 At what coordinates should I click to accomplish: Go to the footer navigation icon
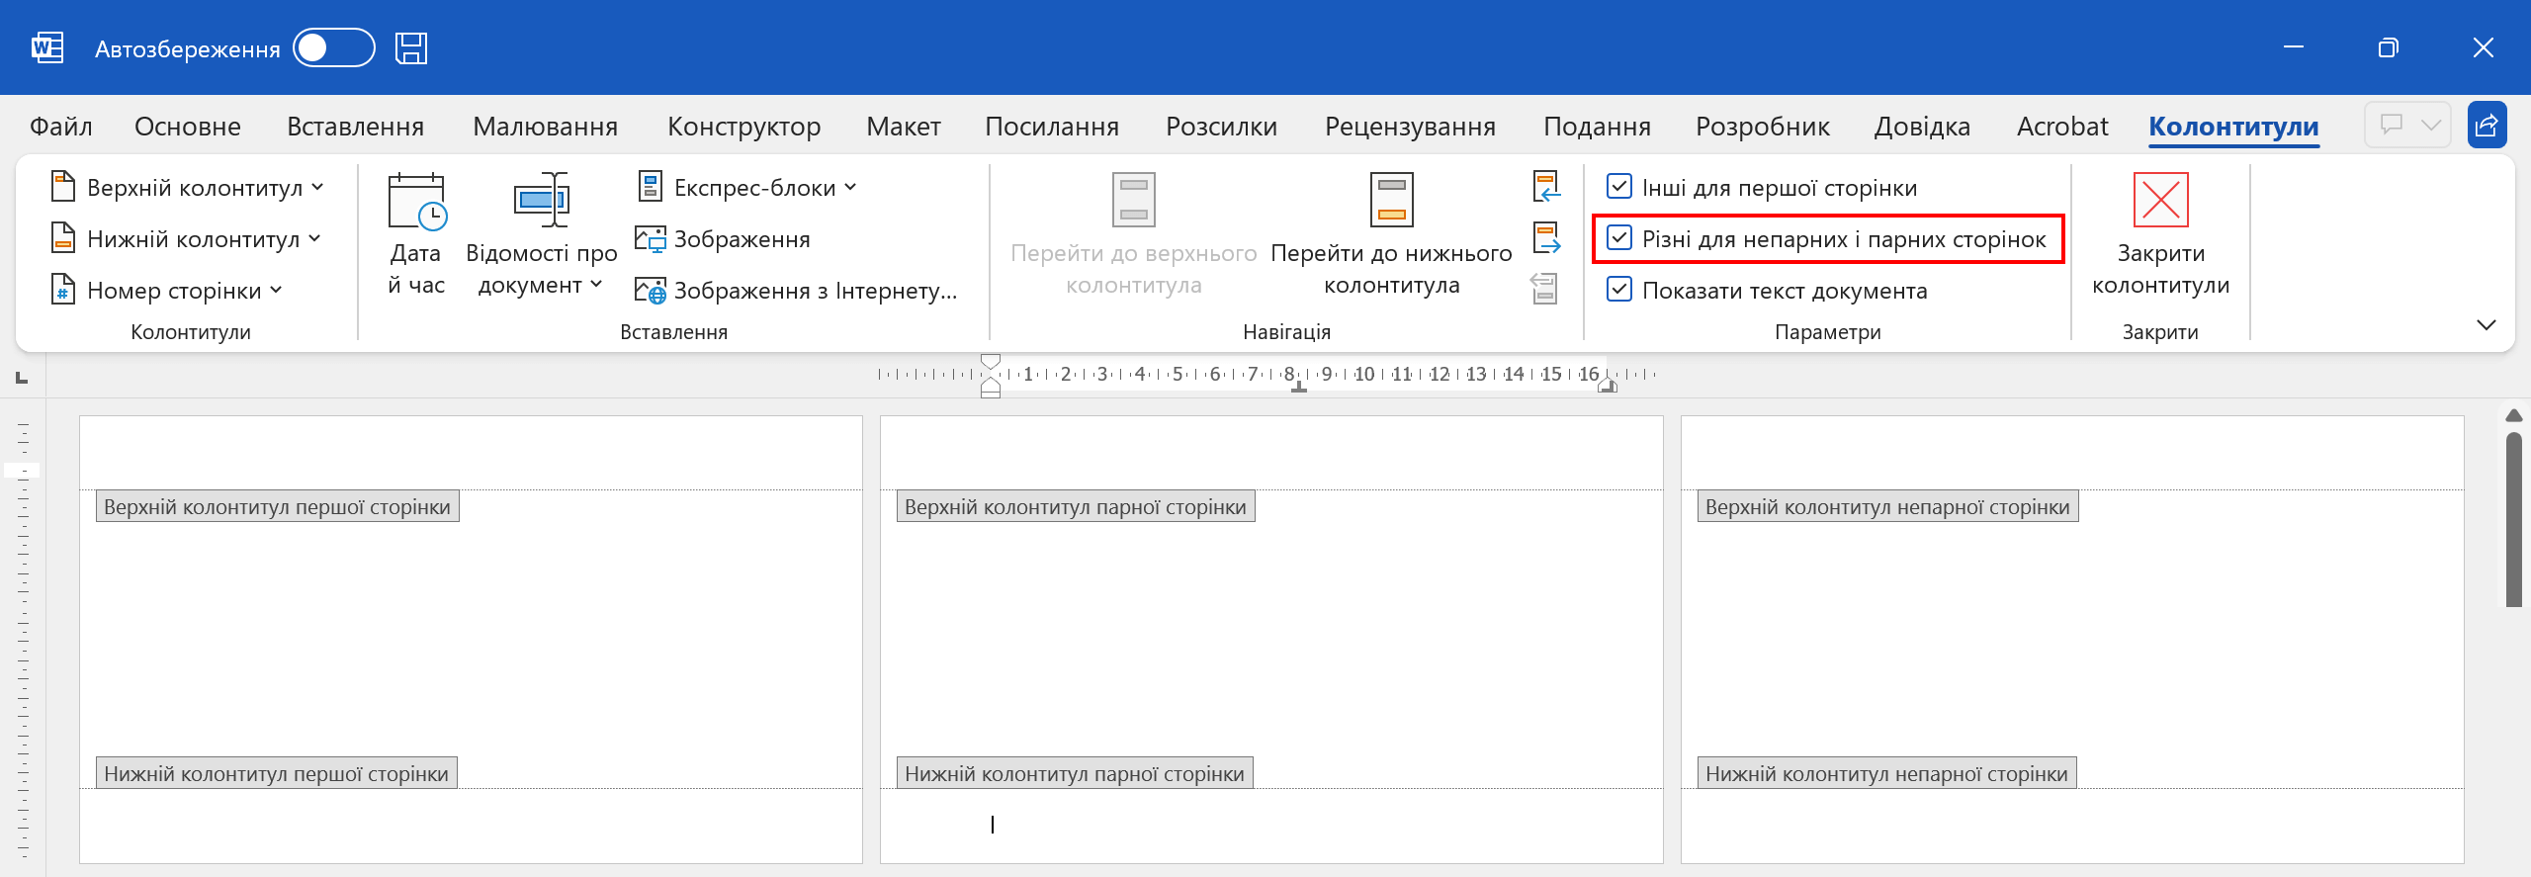(x=1391, y=202)
